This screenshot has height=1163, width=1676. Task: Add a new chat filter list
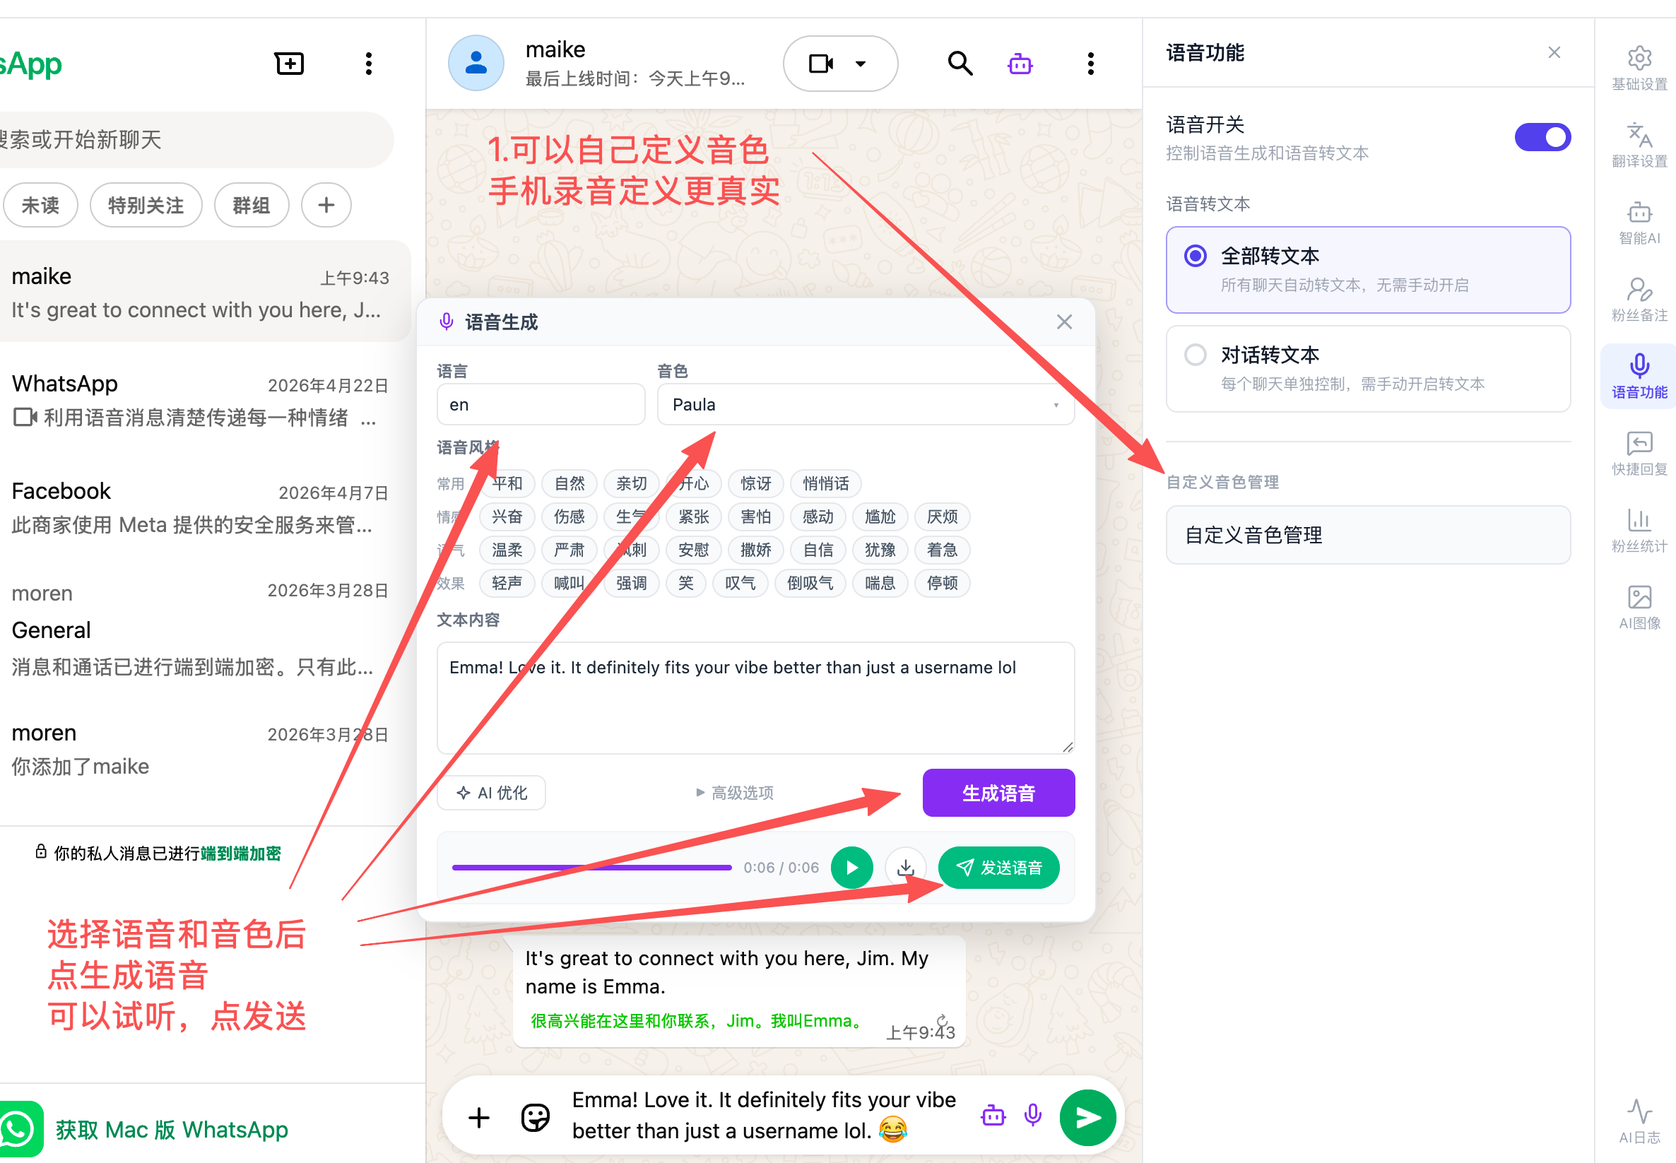(x=326, y=205)
